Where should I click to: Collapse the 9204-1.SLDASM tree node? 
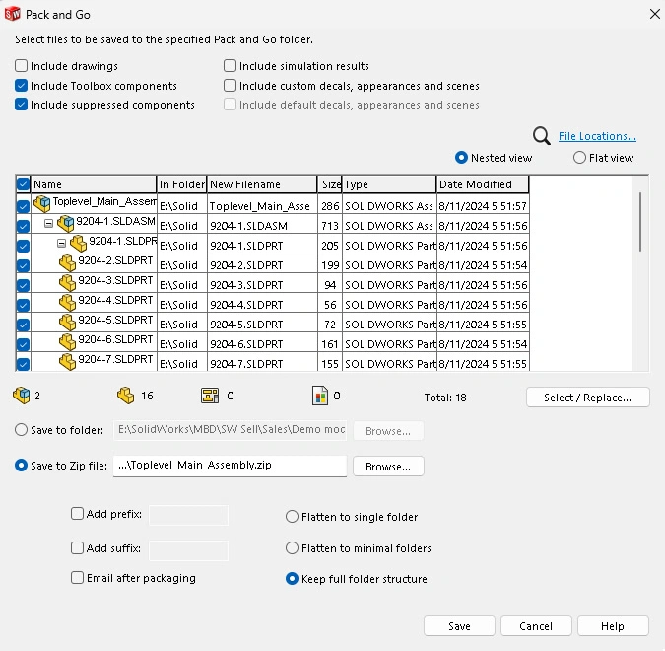[49, 223]
